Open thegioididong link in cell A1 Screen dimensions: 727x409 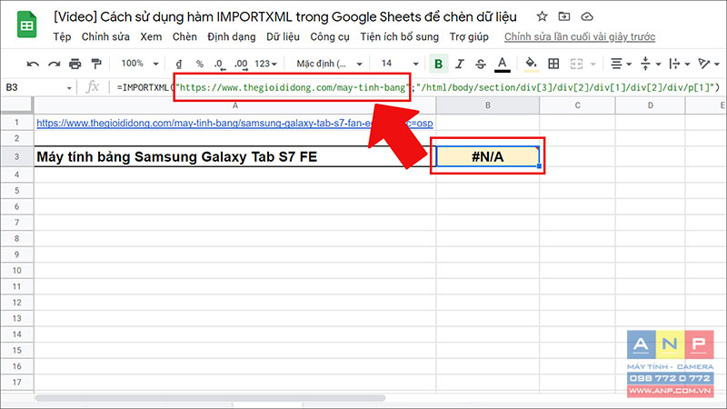pos(234,123)
